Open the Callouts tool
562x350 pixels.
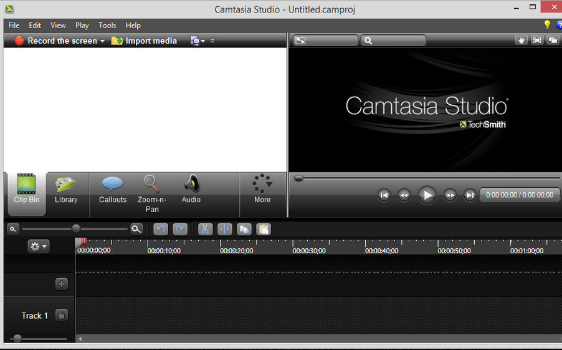click(x=113, y=190)
